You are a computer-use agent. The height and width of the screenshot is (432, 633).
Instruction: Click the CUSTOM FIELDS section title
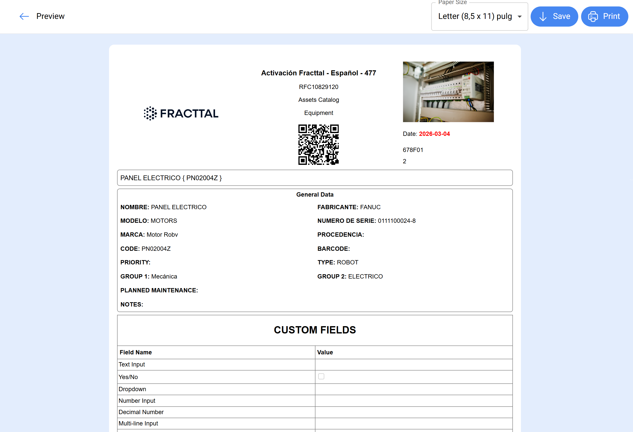[315, 330]
